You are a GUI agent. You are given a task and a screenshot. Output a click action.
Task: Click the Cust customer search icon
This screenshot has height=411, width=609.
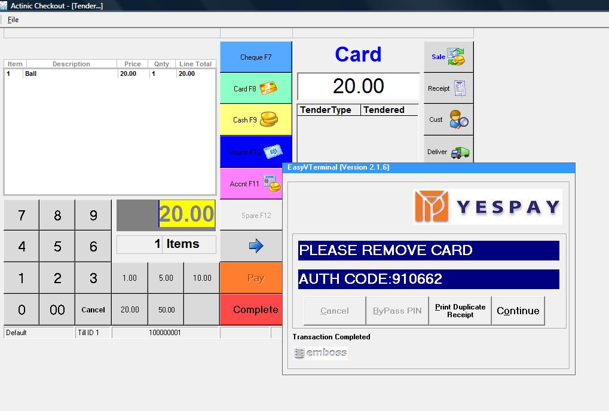pyautogui.click(x=448, y=119)
